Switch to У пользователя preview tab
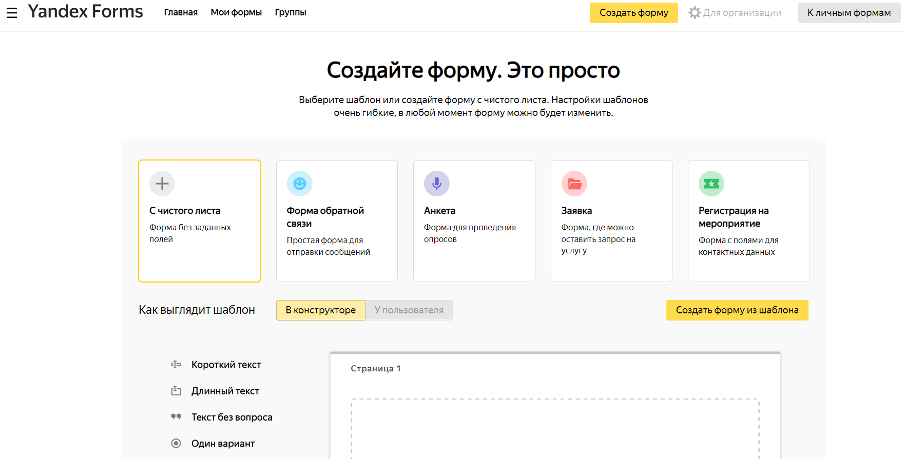Viewport: 905px width, 459px height. 409,310
